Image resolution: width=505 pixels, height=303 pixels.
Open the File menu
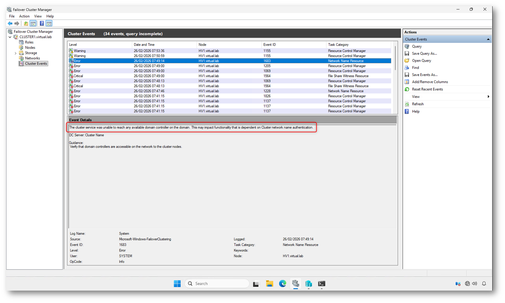[12, 16]
